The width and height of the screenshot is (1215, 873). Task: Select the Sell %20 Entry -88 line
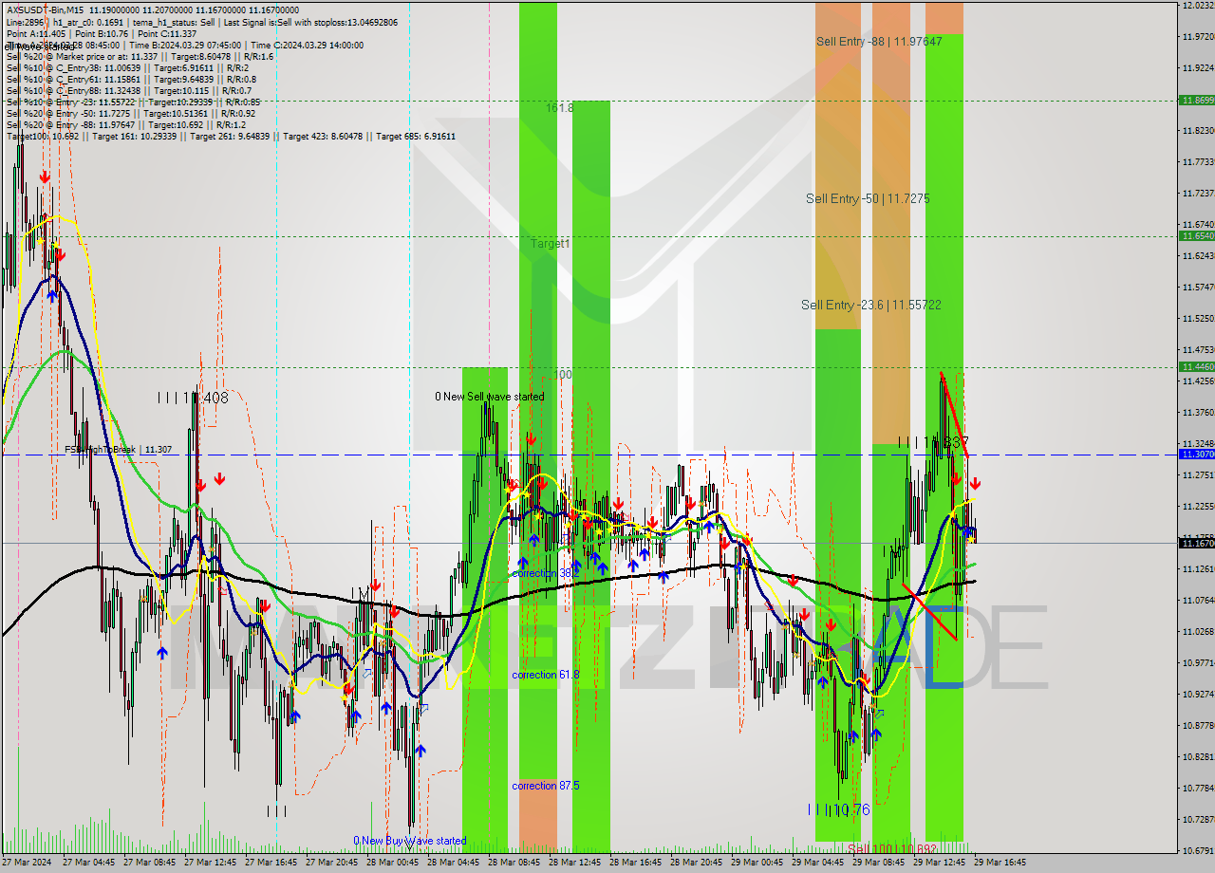coord(126,124)
